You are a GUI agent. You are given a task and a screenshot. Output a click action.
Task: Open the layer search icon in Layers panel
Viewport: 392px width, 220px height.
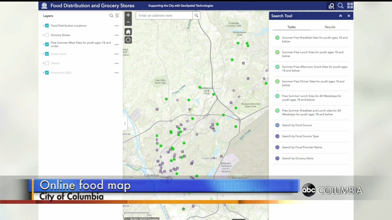click(x=111, y=16)
